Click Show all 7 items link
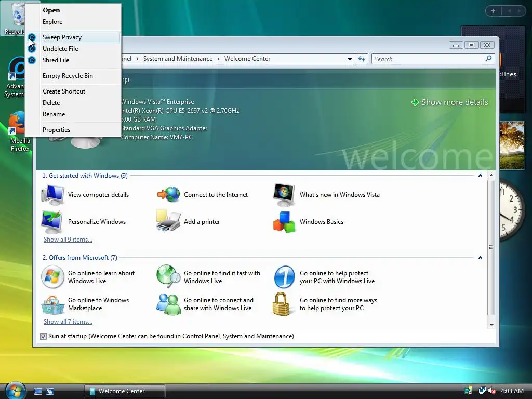The image size is (532, 399). [68, 322]
